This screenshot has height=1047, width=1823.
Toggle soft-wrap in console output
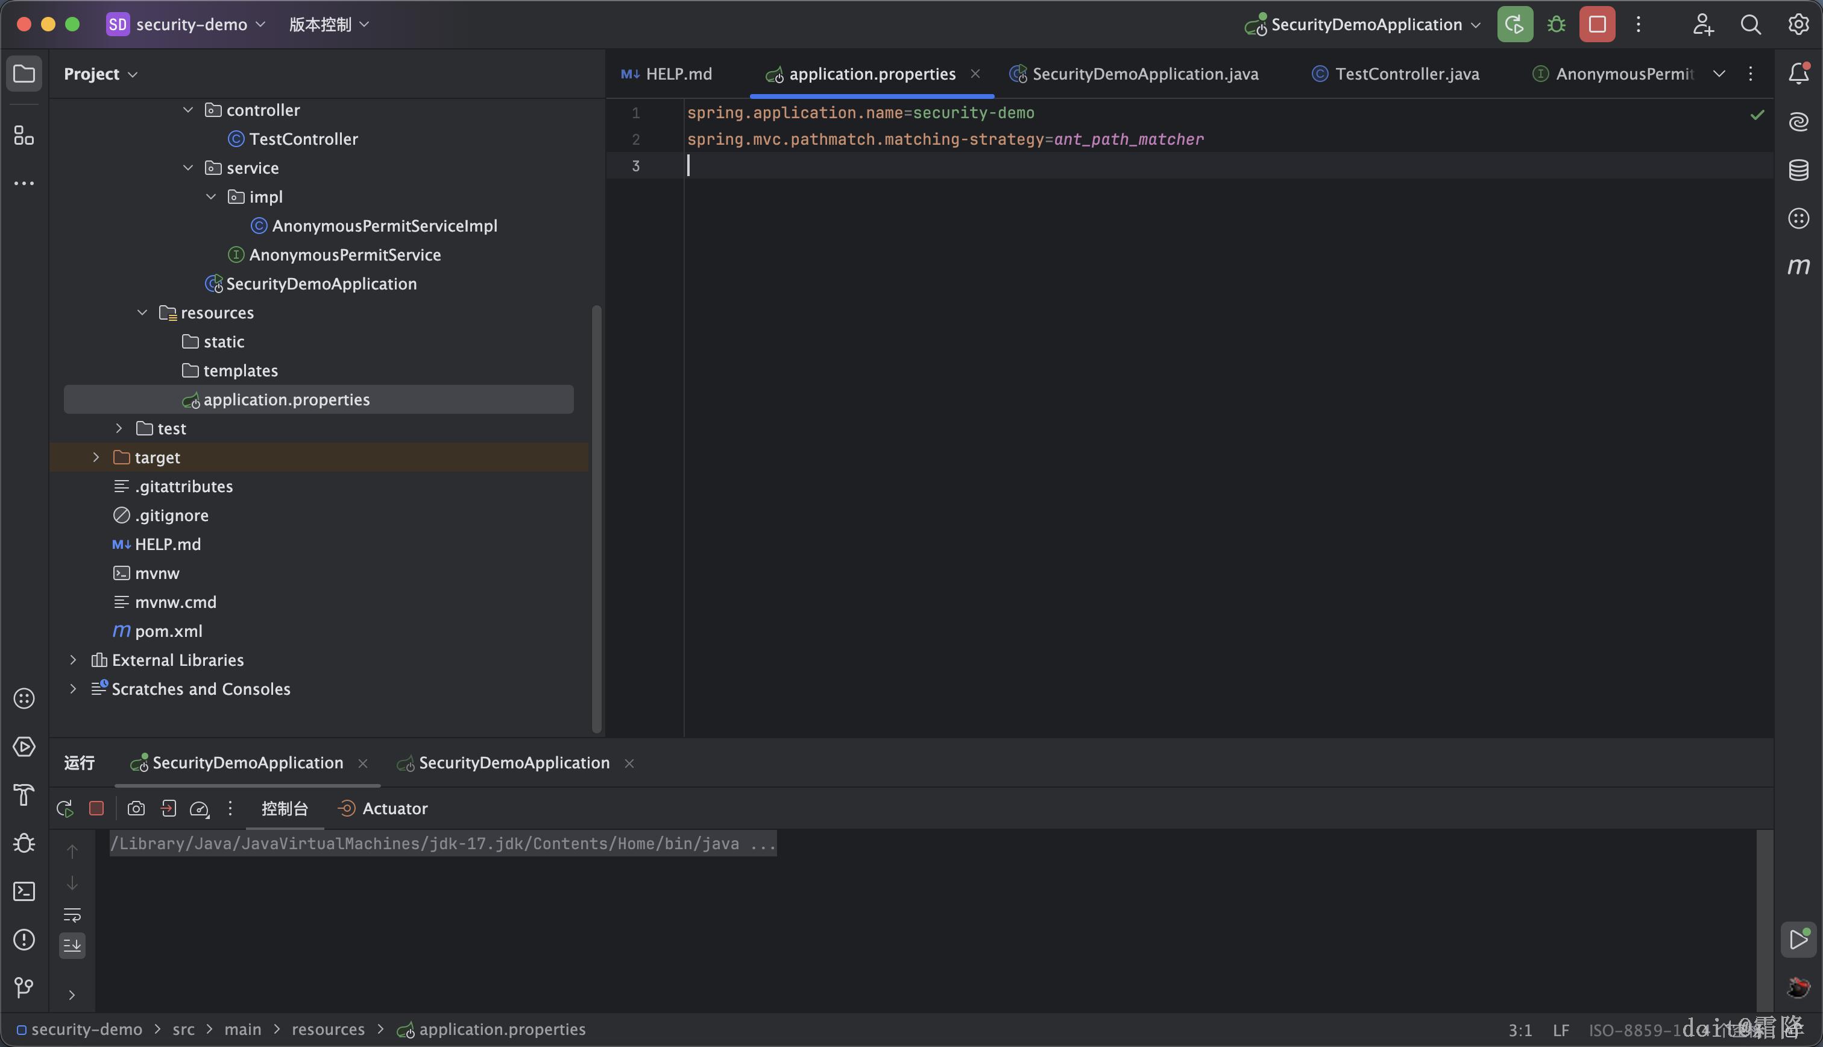tap(72, 915)
